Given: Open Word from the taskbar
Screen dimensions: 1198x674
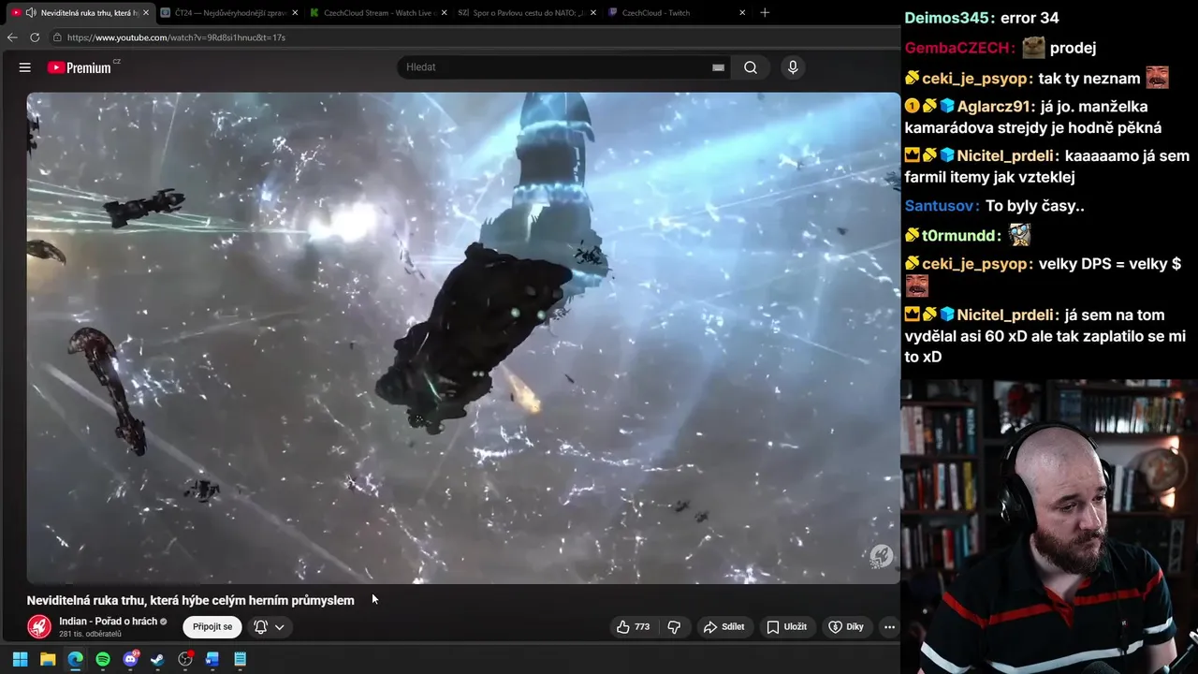Looking at the screenshot, I should click(x=212, y=659).
